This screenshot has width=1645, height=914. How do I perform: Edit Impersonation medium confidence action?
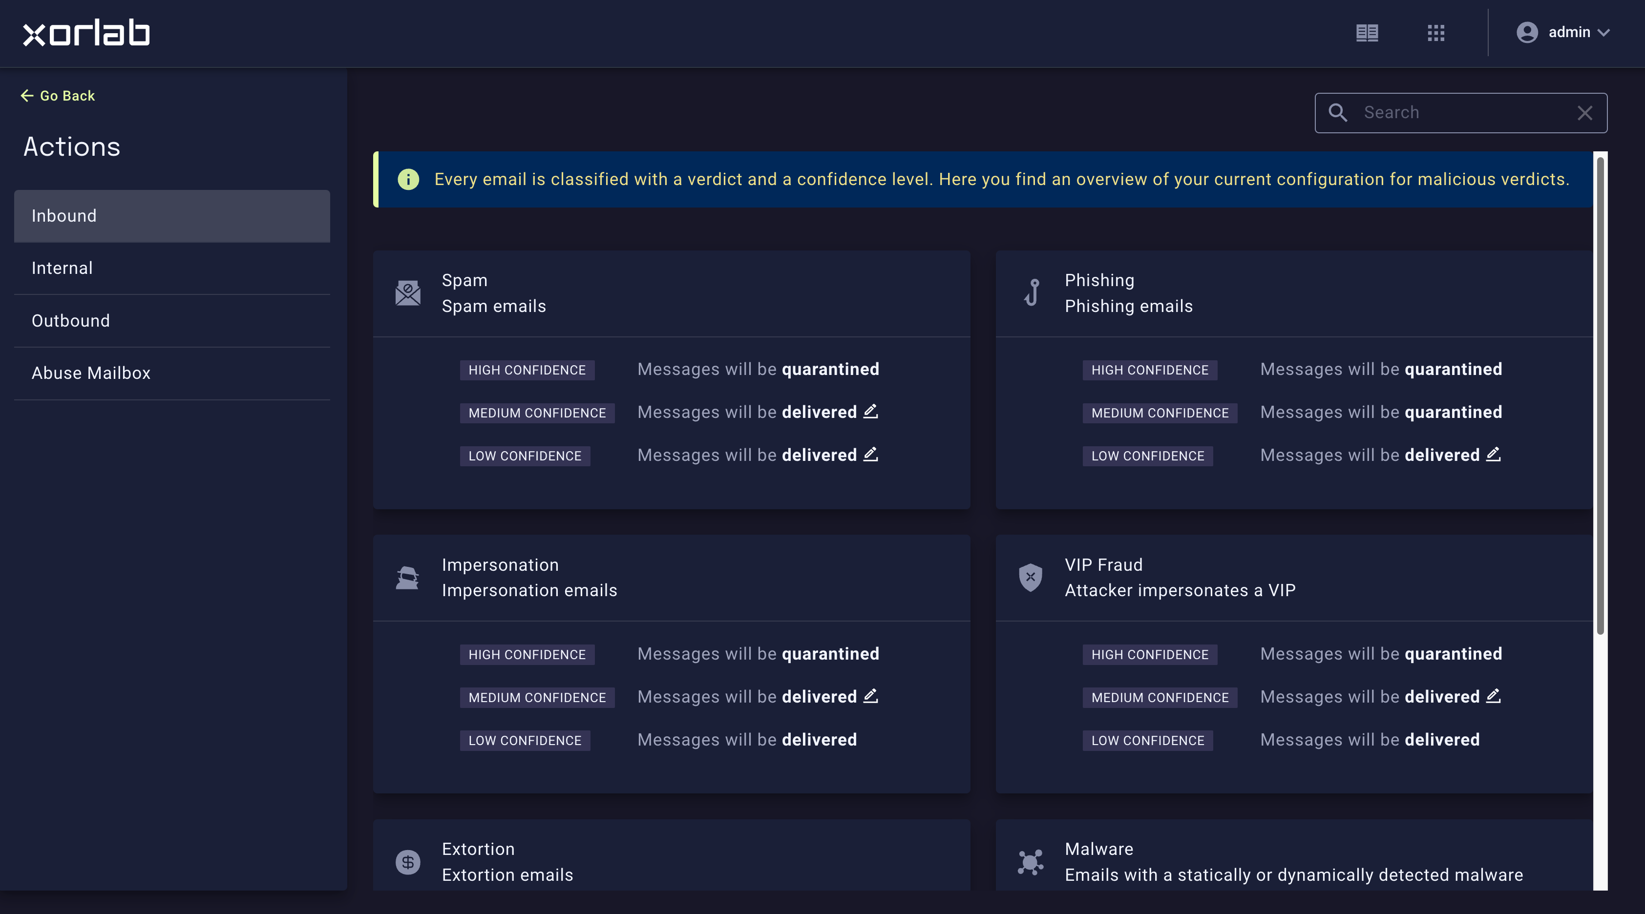click(870, 696)
